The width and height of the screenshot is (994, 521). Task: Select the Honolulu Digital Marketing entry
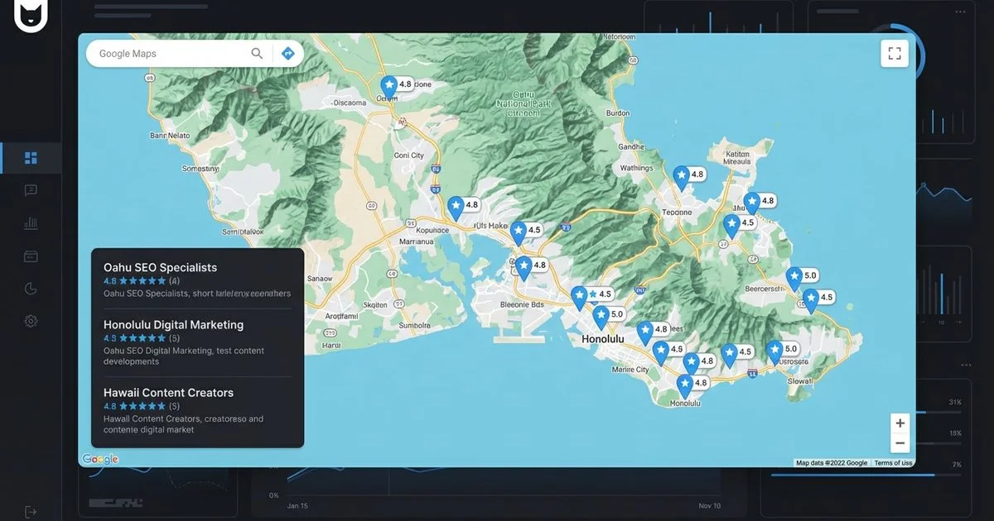coord(173,324)
